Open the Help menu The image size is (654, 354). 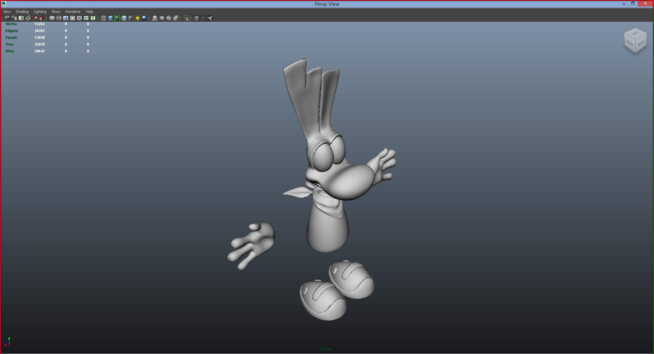(89, 12)
